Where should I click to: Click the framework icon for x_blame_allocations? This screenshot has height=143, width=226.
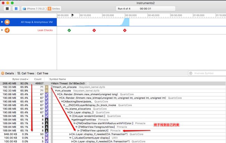click(x=47, y=109)
